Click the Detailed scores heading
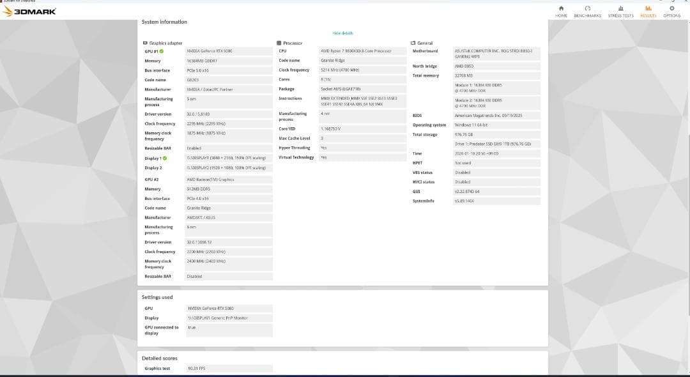The width and height of the screenshot is (690, 377). coord(160,358)
